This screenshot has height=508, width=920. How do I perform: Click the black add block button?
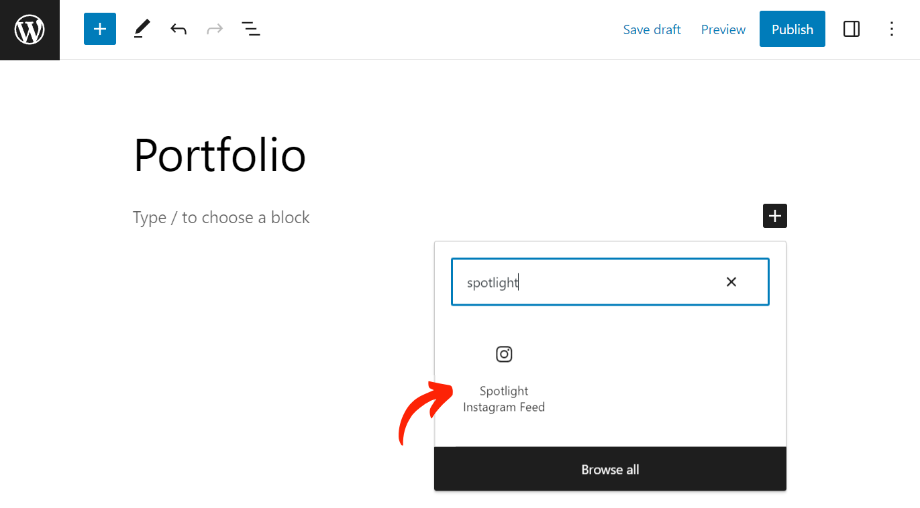click(775, 216)
